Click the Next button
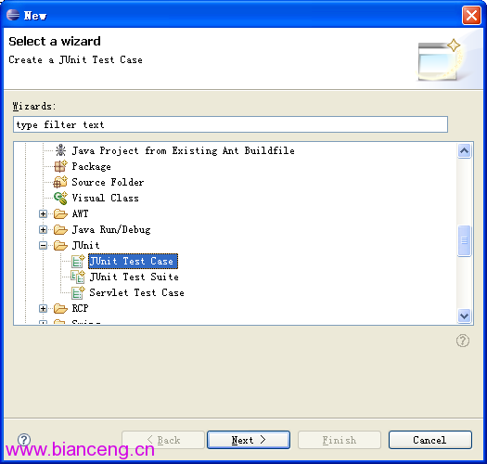Viewport: 487px width, 464px height. point(249,440)
